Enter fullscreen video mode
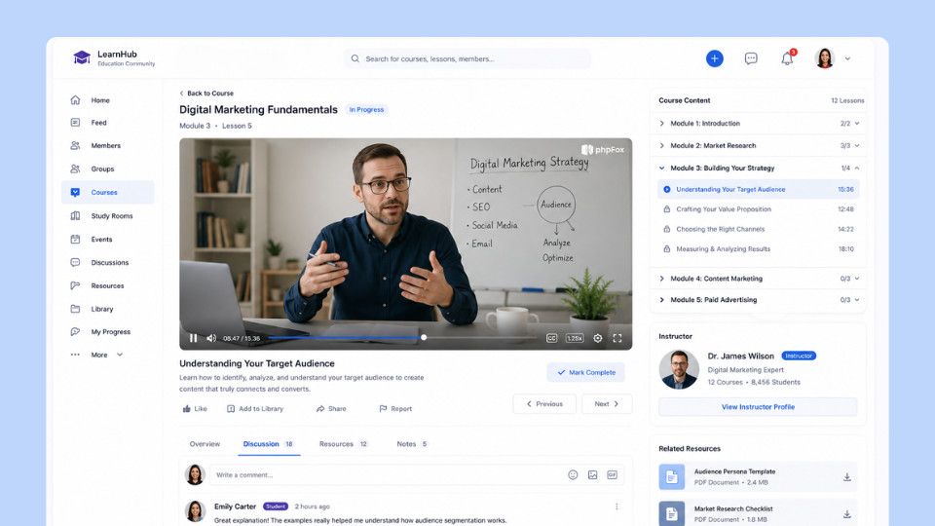Viewport: 935px width, 526px height. click(x=617, y=338)
